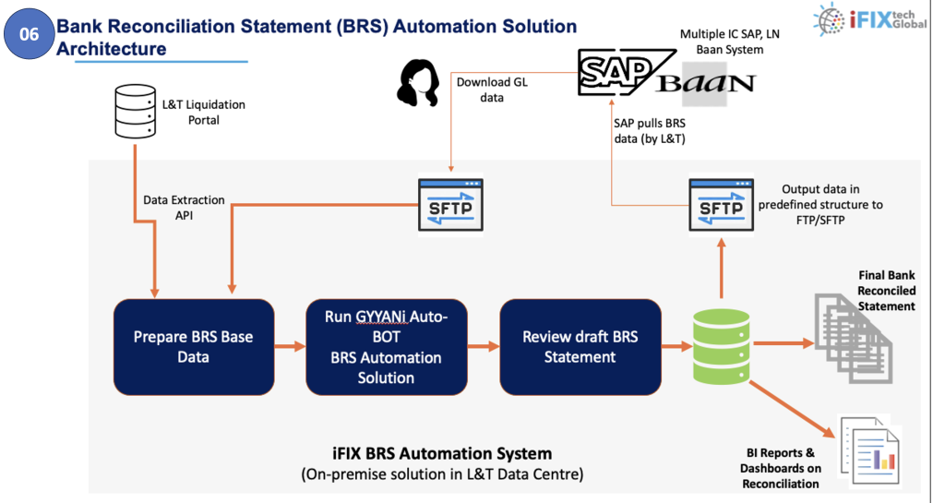Select the Prepare BRS Base Data box
The width and height of the screenshot is (945, 503).
pos(194,347)
